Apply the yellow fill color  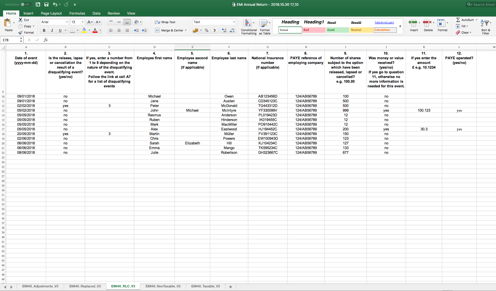tap(84, 30)
